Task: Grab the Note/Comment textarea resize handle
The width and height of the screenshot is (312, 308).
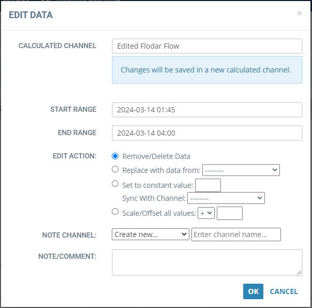Action: point(299,272)
